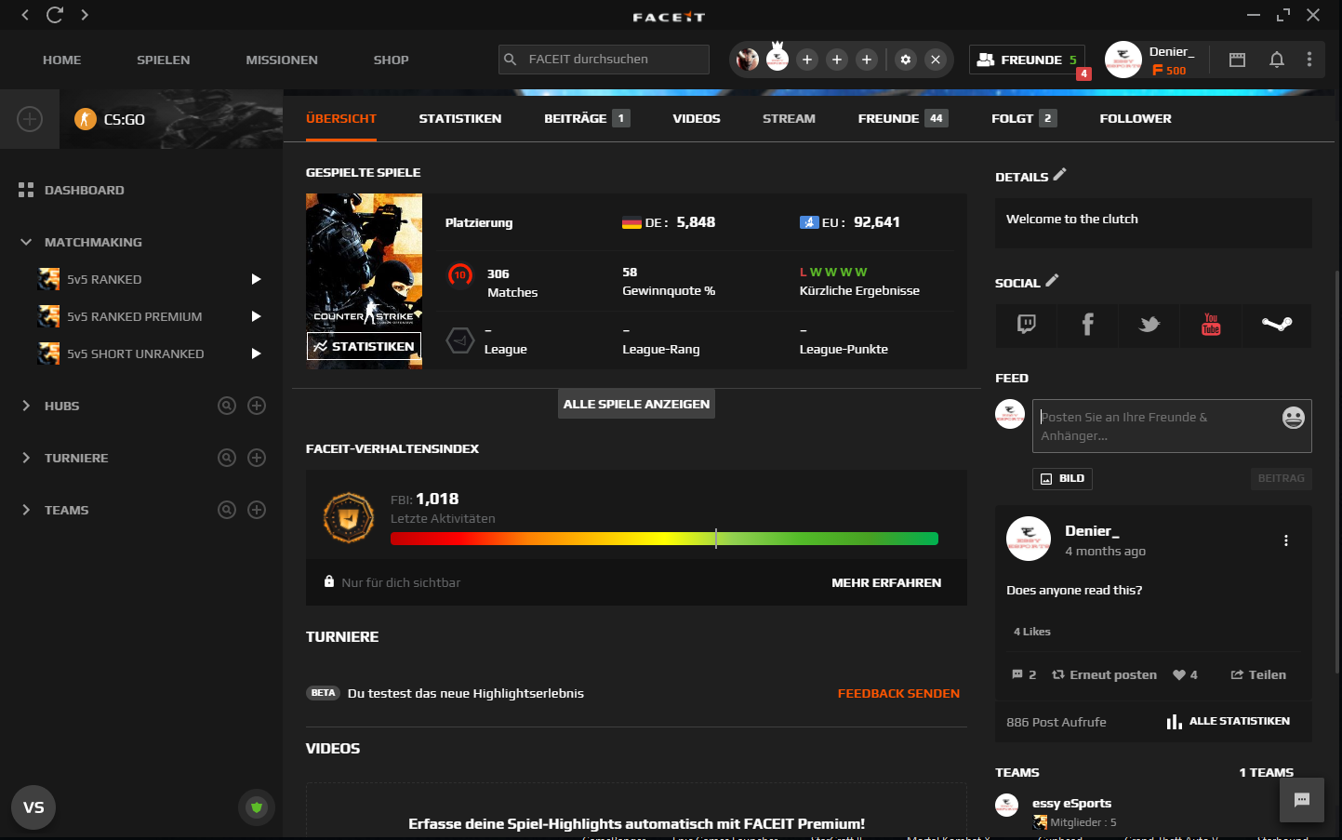Open the Facebook social link

pos(1087,325)
